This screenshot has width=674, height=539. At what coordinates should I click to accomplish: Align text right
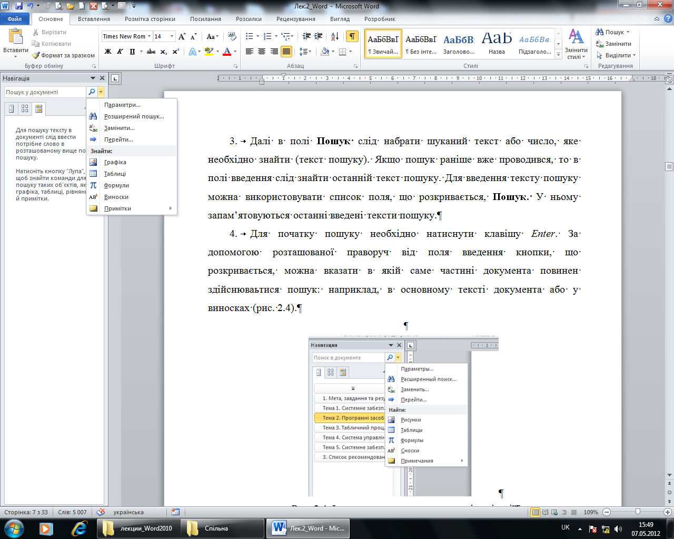coord(274,52)
